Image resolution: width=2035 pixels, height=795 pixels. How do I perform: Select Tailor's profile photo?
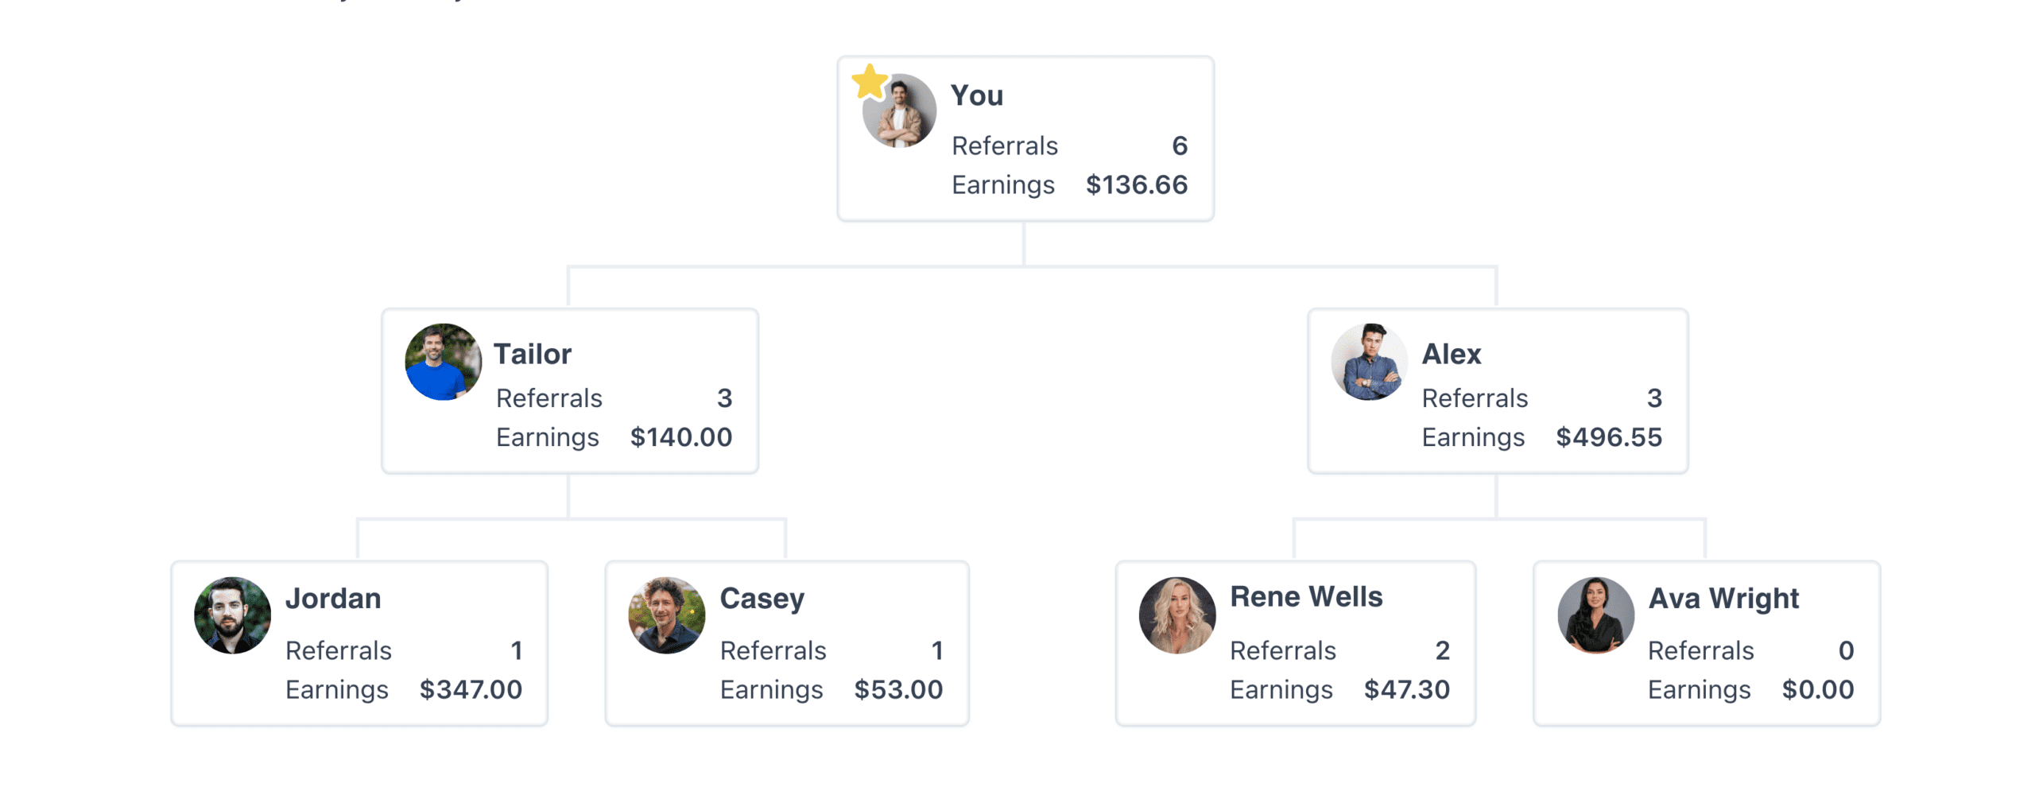click(443, 362)
